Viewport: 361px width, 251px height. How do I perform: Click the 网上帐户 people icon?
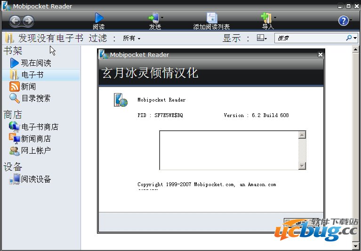coord(14,151)
